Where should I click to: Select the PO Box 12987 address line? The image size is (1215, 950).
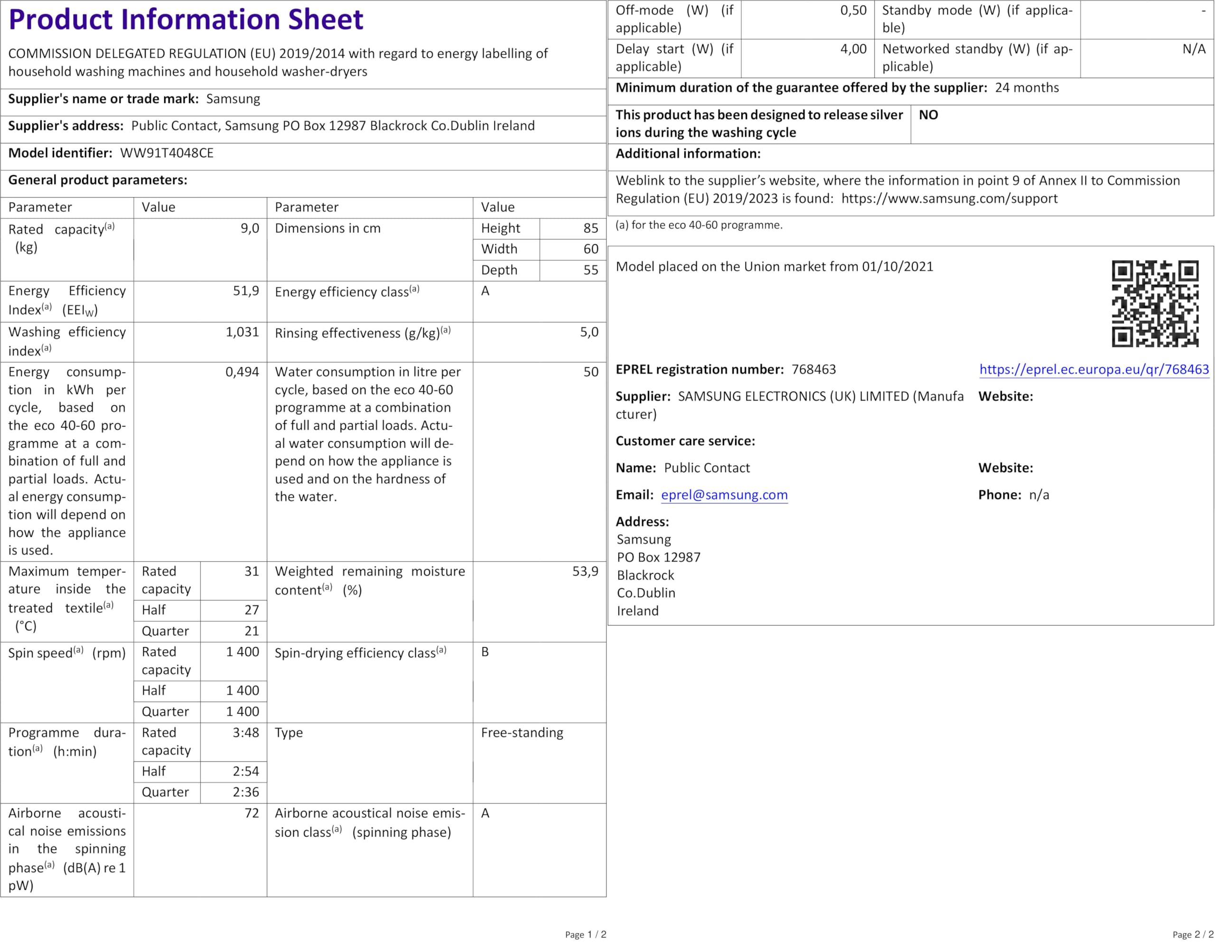tap(658, 558)
